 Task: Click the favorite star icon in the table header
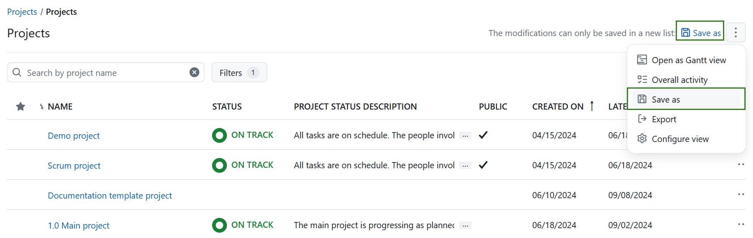pos(20,106)
